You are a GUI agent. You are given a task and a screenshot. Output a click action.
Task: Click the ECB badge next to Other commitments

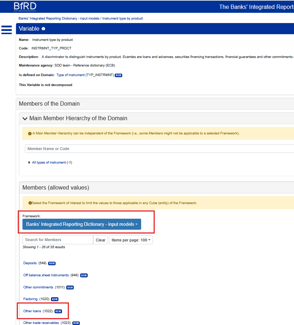coord(70,287)
